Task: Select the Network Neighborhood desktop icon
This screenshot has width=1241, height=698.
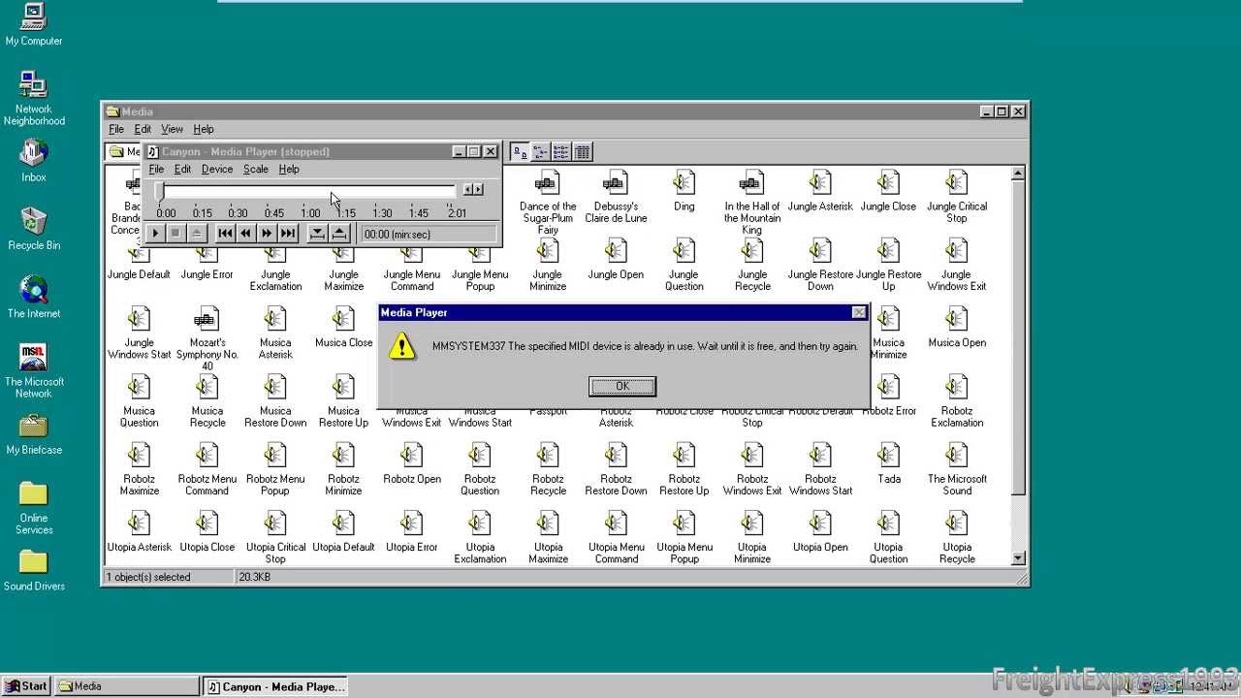Action: point(34,98)
